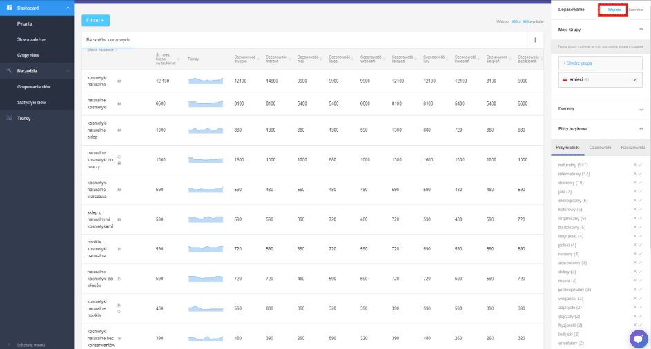The height and width of the screenshot is (349, 651).
Task: Click the Trendy chart icon in sidebar
Action: (9, 118)
